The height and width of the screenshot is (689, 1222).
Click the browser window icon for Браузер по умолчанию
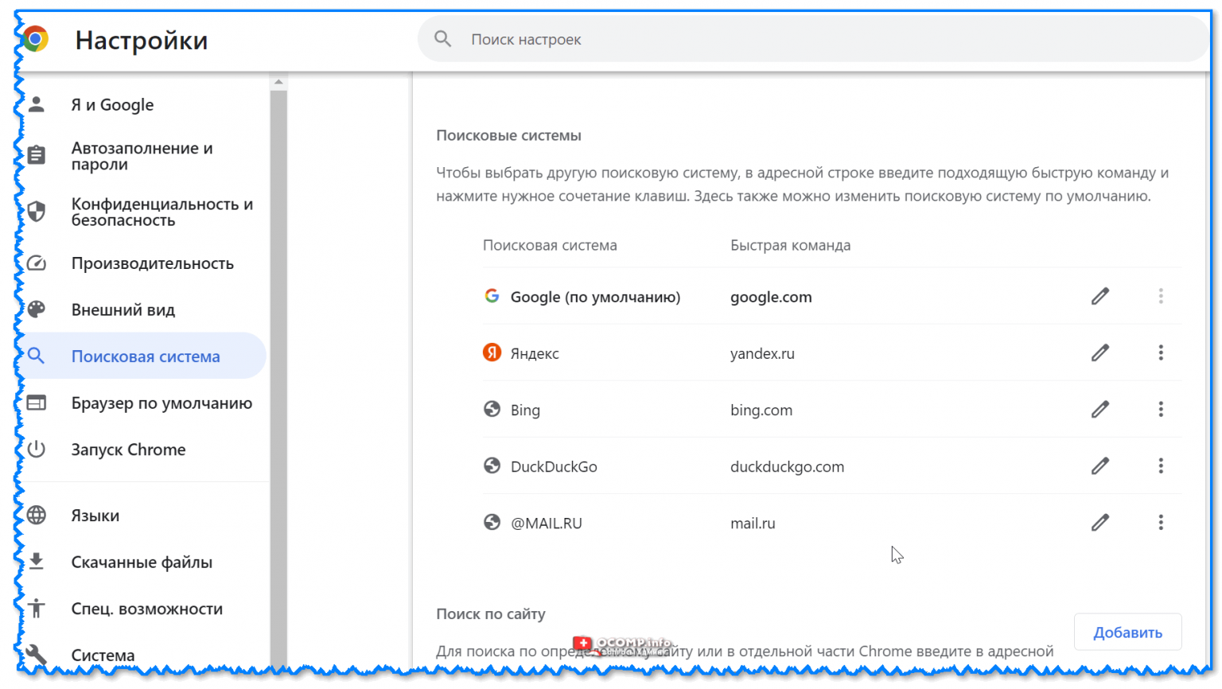(37, 403)
